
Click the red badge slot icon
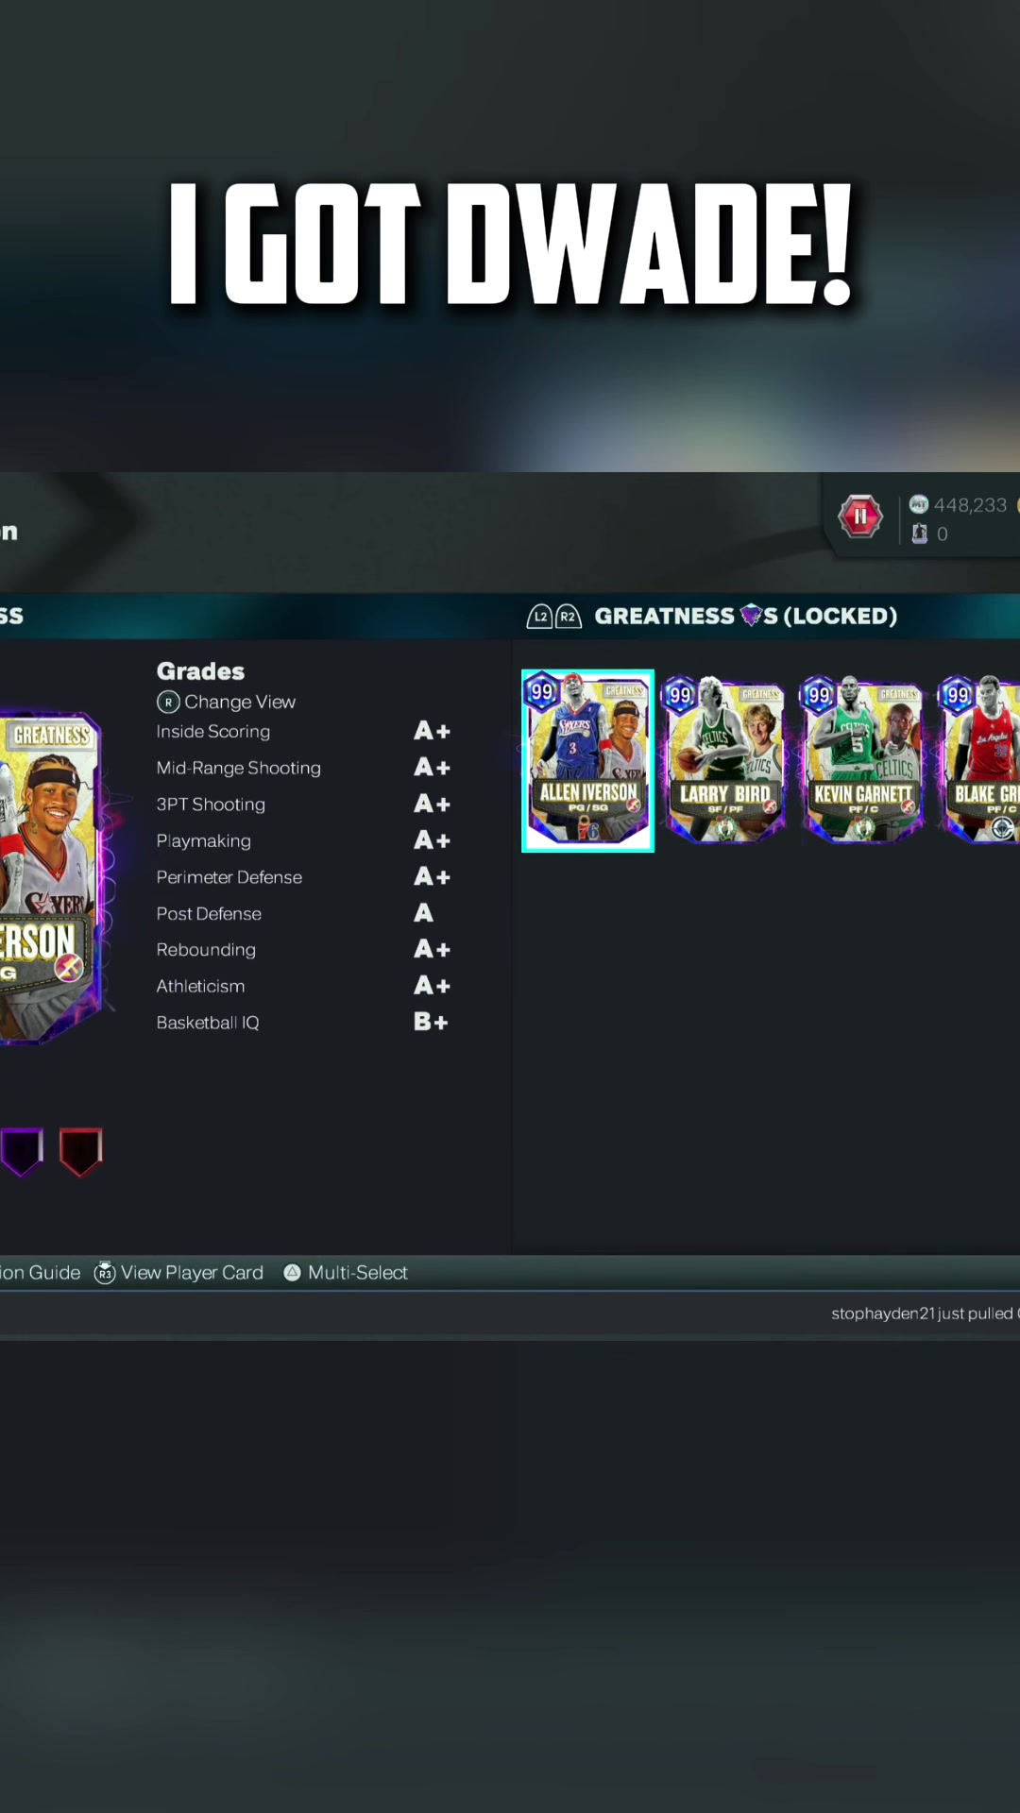tap(80, 1151)
